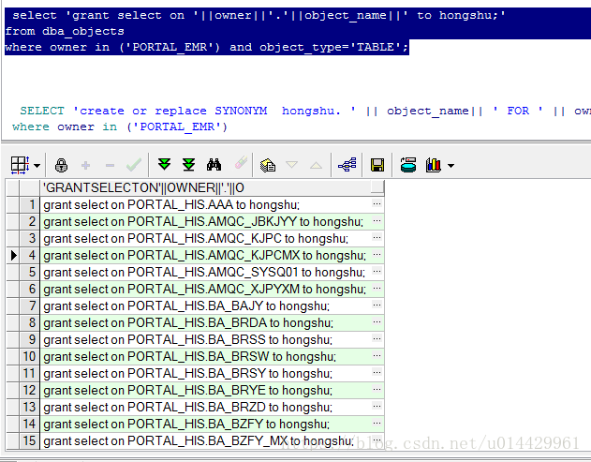Image resolution: width=591 pixels, height=462 pixels.
Task: Open the chart icon dropdown arrow
Action: [451, 166]
